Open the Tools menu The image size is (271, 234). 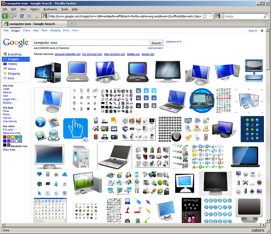(64, 9)
